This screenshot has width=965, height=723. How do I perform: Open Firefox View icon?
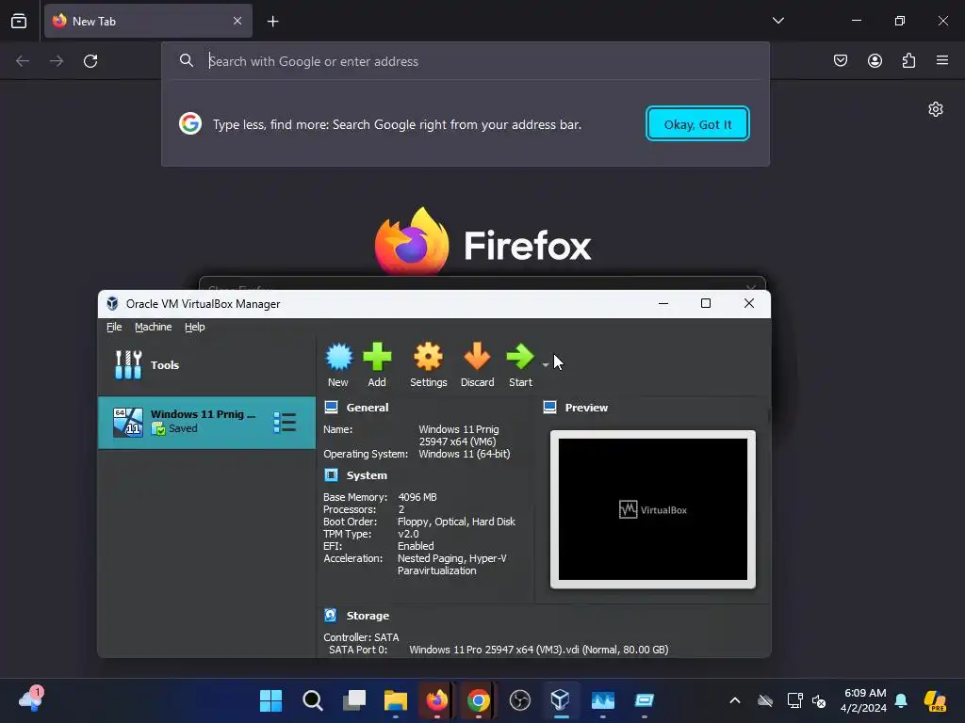19,21
